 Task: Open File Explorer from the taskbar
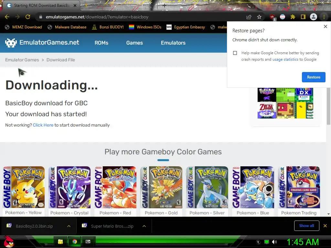click(x=60, y=242)
